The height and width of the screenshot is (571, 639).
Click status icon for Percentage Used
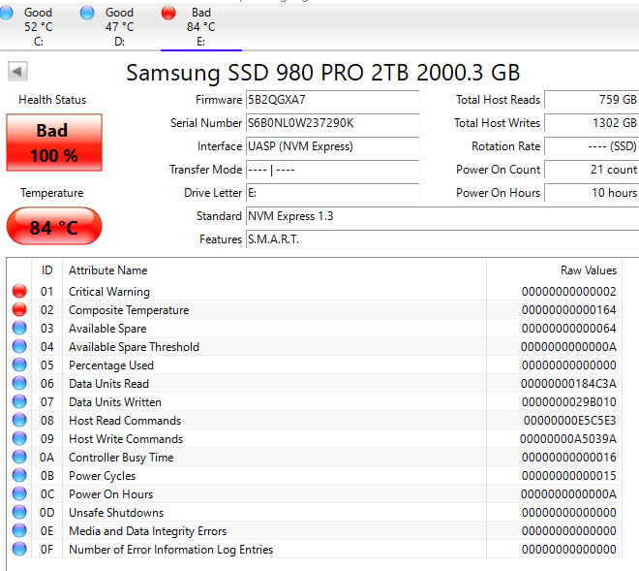pyautogui.click(x=19, y=365)
